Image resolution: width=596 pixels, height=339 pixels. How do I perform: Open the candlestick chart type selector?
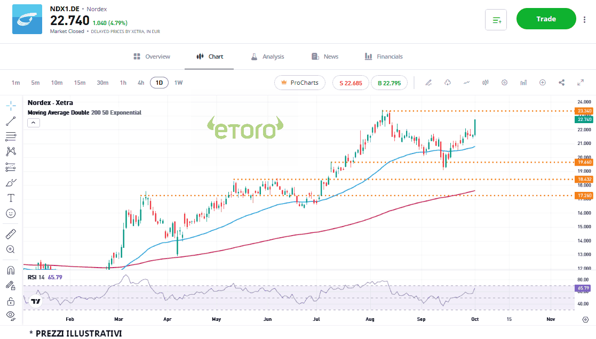coord(486,83)
